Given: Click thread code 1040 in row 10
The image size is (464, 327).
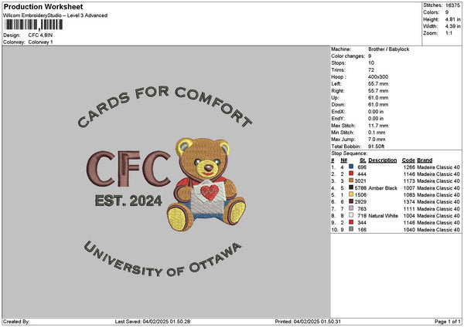Looking at the screenshot, I should [409, 230].
